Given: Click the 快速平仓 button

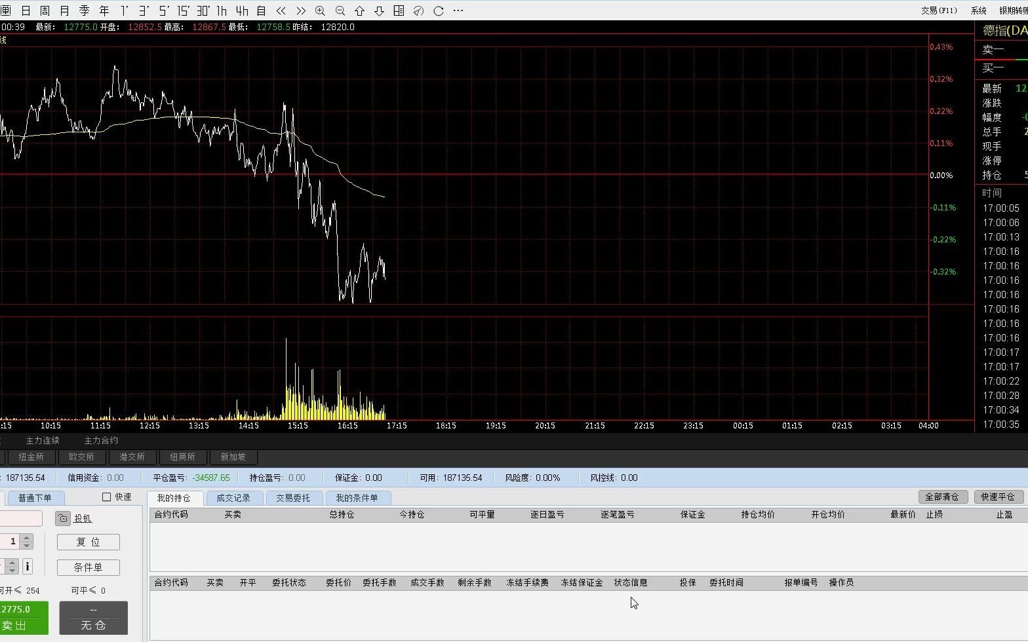Looking at the screenshot, I should point(998,497).
